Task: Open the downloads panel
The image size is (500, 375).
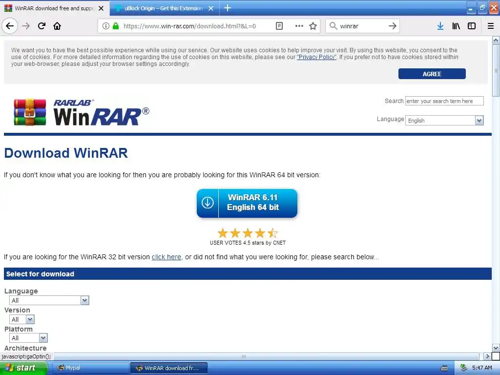Action: [440, 26]
